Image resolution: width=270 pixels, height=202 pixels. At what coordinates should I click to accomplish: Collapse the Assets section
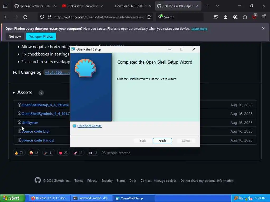coord(23,93)
